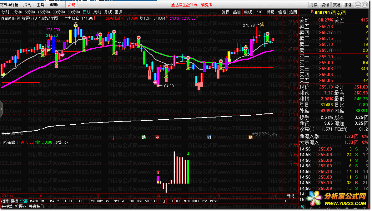372x211 pixels.
Task: Switch to 1分钟 period
Action: pos(17,12)
